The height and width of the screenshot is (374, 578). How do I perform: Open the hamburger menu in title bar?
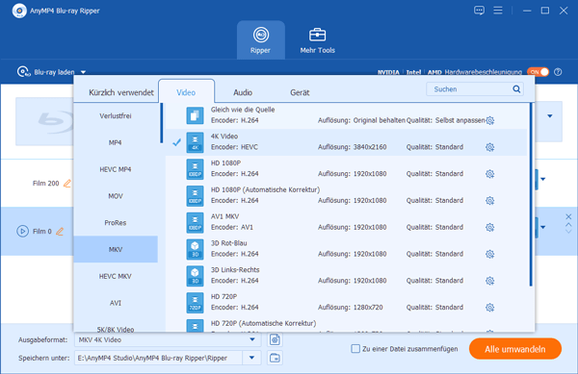point(498,11)
